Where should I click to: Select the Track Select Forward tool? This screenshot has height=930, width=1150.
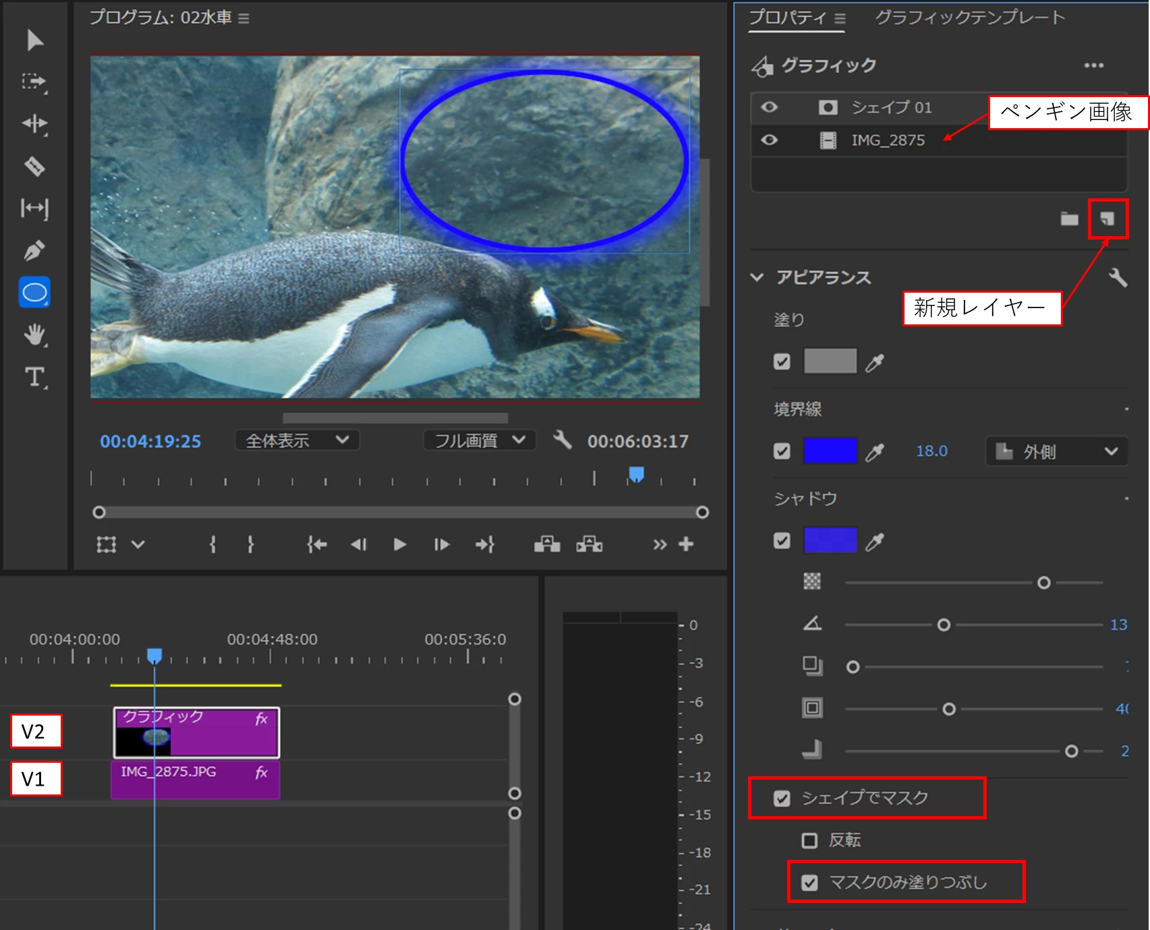click(34, 82)
